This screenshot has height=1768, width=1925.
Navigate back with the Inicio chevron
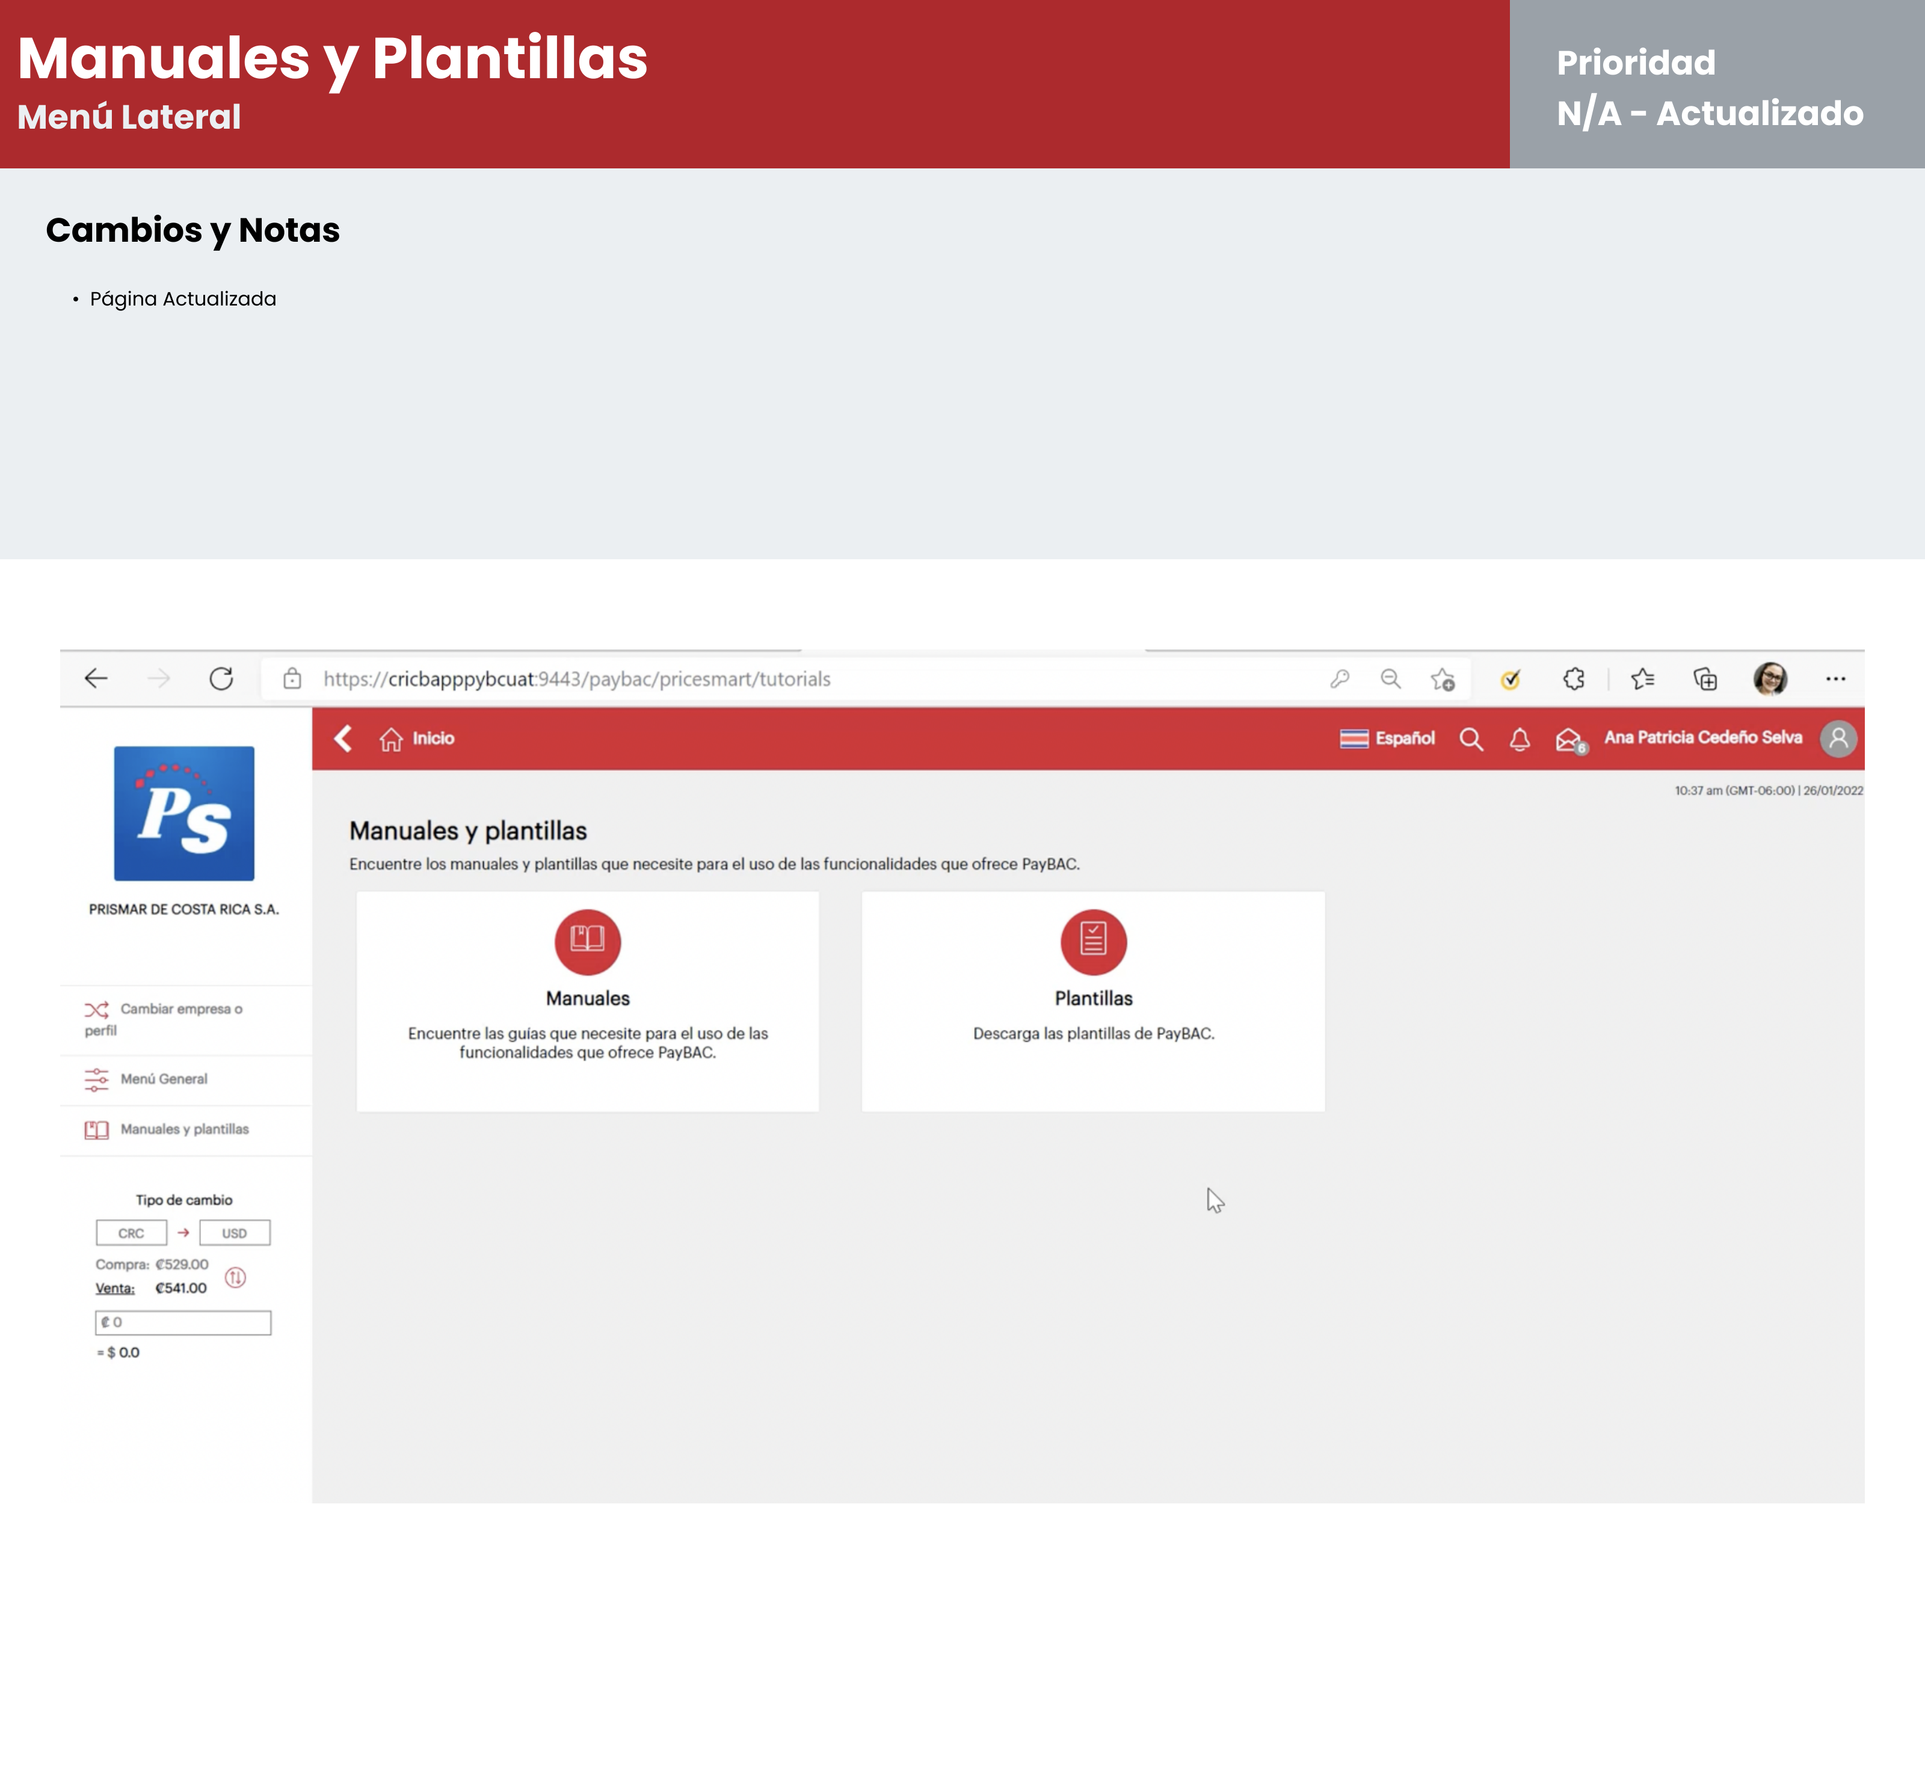pyautogui.click(x=342, y=738)
